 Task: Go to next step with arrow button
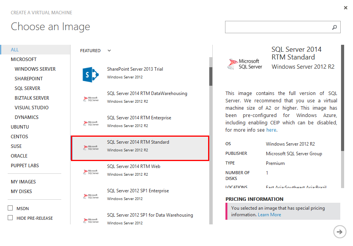click(340, 232)
